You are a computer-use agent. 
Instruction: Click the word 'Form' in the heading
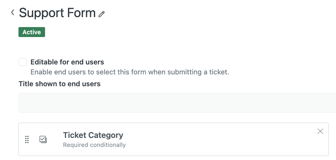point(83,13)
